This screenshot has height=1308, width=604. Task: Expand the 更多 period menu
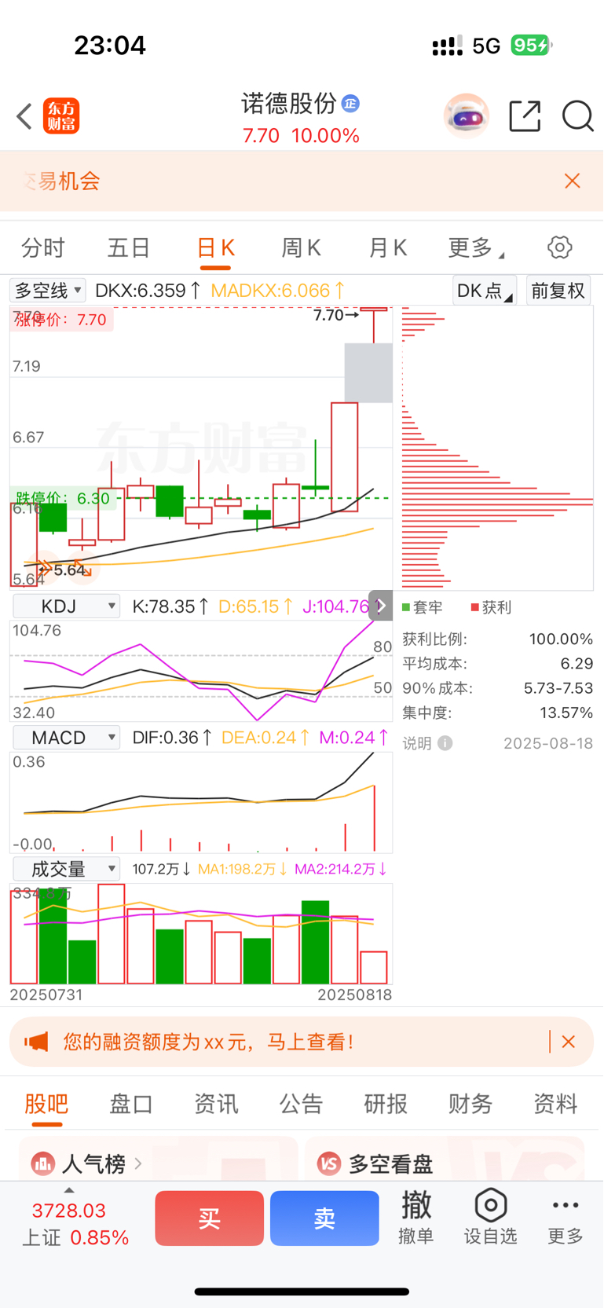(x=476, y=248)
